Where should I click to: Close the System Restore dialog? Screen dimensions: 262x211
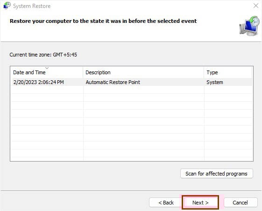255,6
